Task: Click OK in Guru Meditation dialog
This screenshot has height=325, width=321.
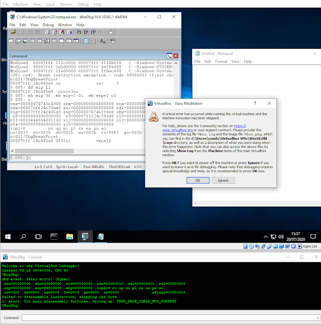Action: click(198, 180)
